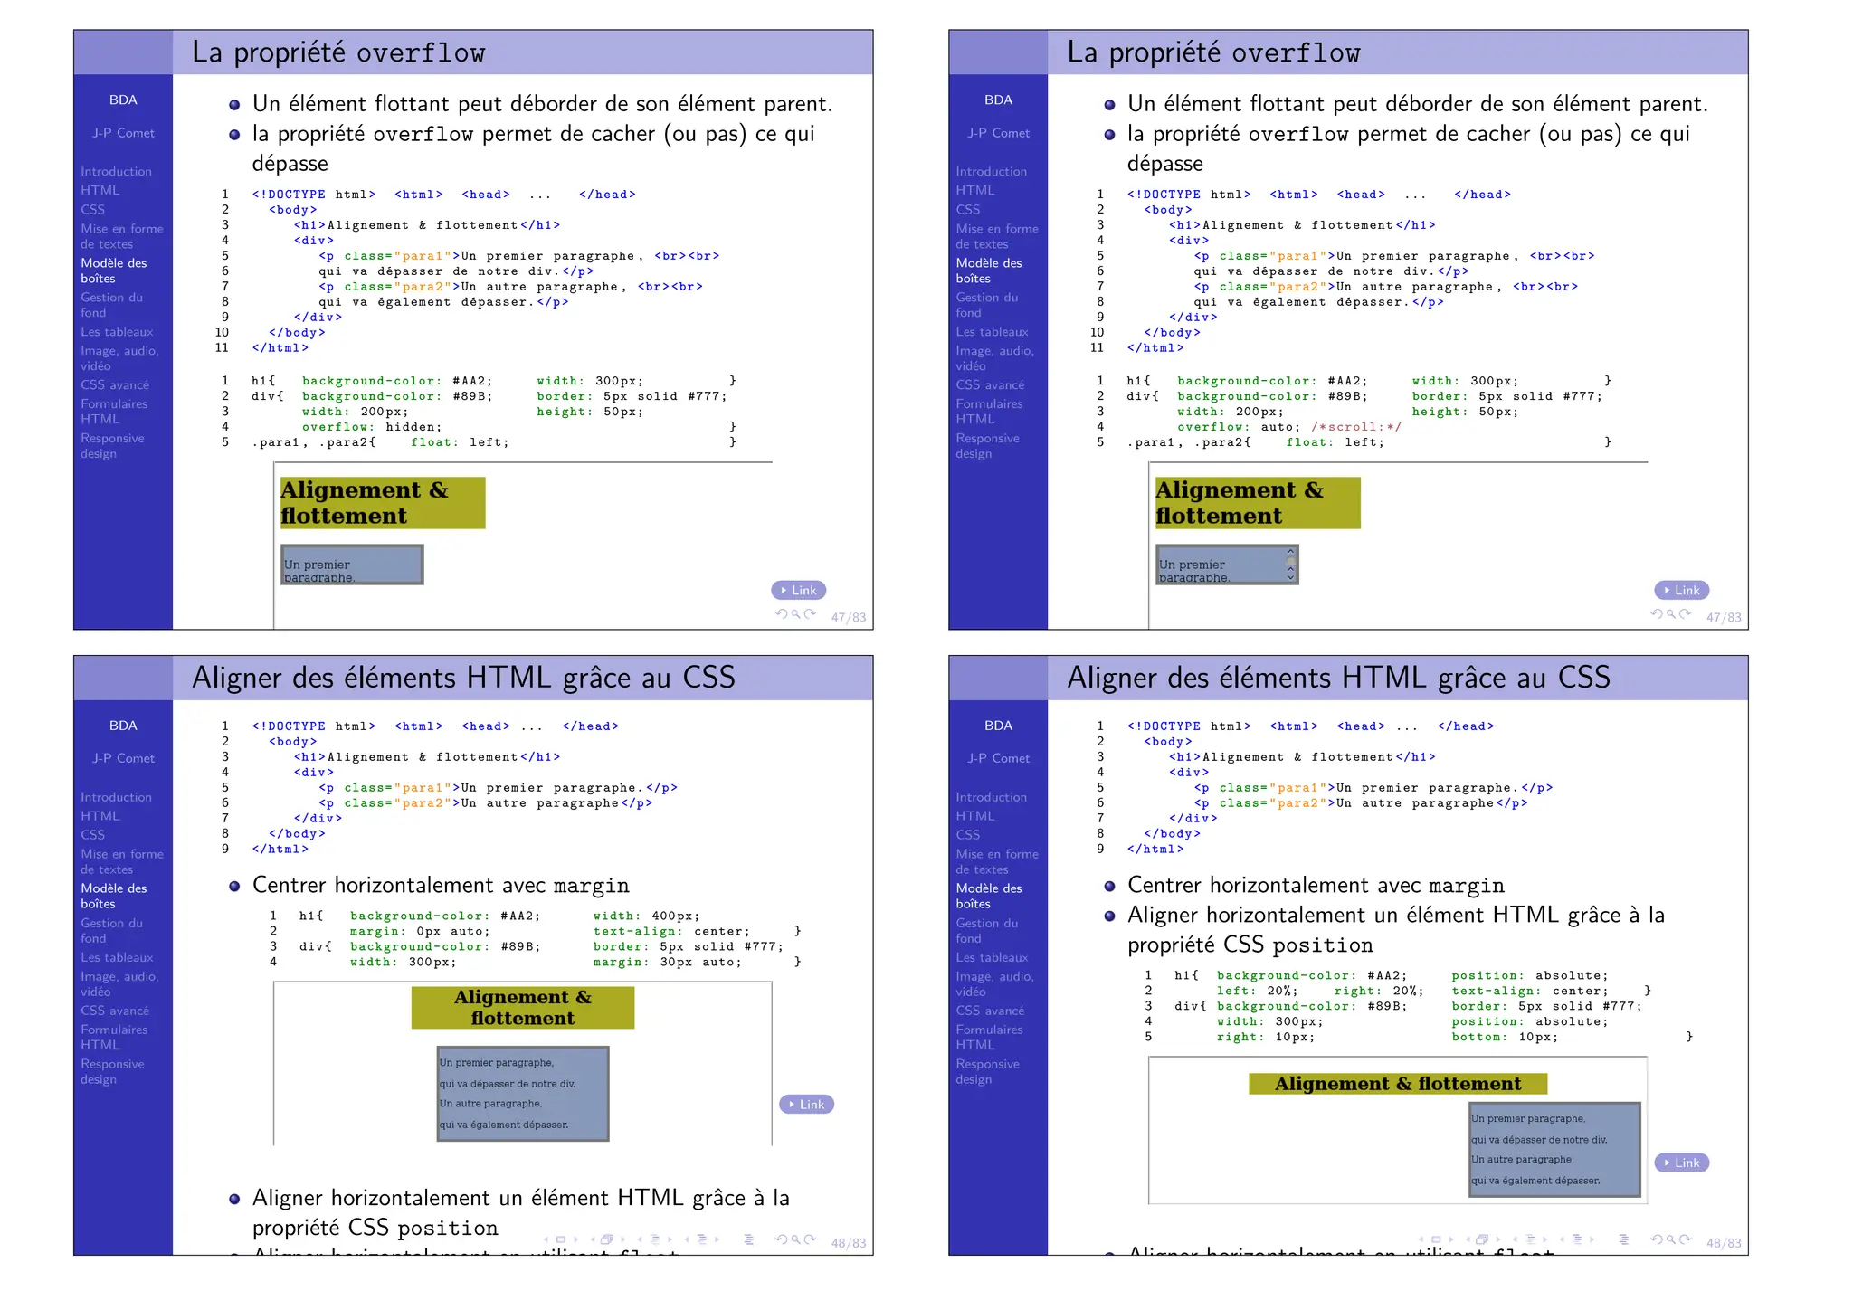Click the frame icon with stacked pages on the margin-centering slide
Viewport: 1853px width, 1310px height.
point(607,1239)
